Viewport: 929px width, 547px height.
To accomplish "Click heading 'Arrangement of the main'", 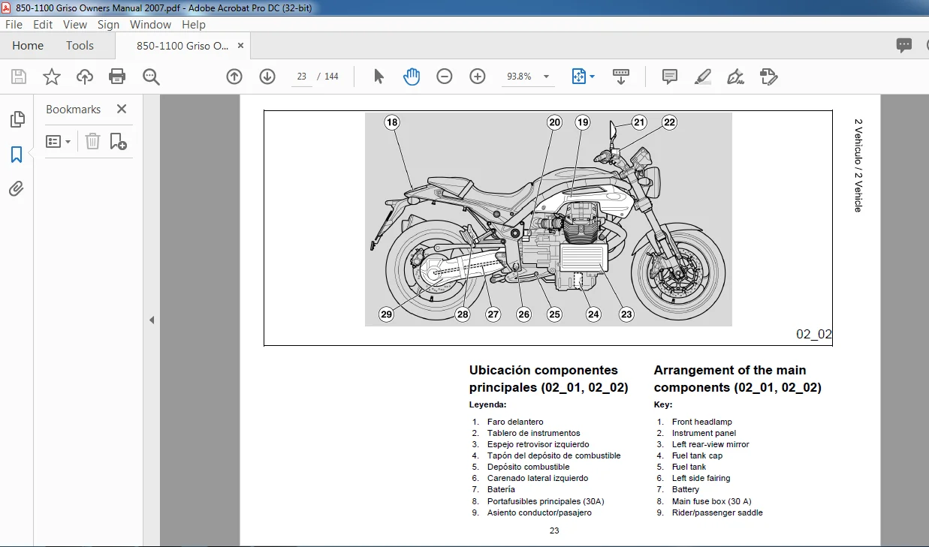I will [x=730, y=370].
